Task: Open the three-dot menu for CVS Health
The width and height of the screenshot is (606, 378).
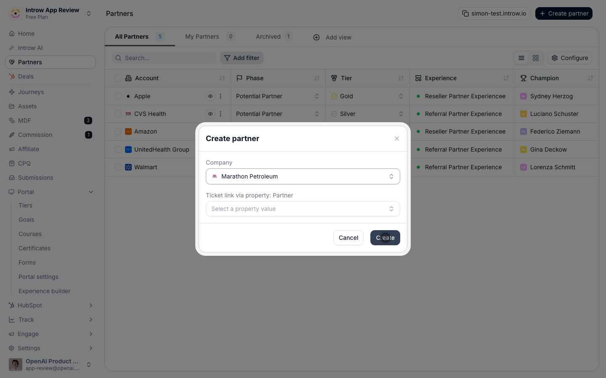Action: [221, 114]
